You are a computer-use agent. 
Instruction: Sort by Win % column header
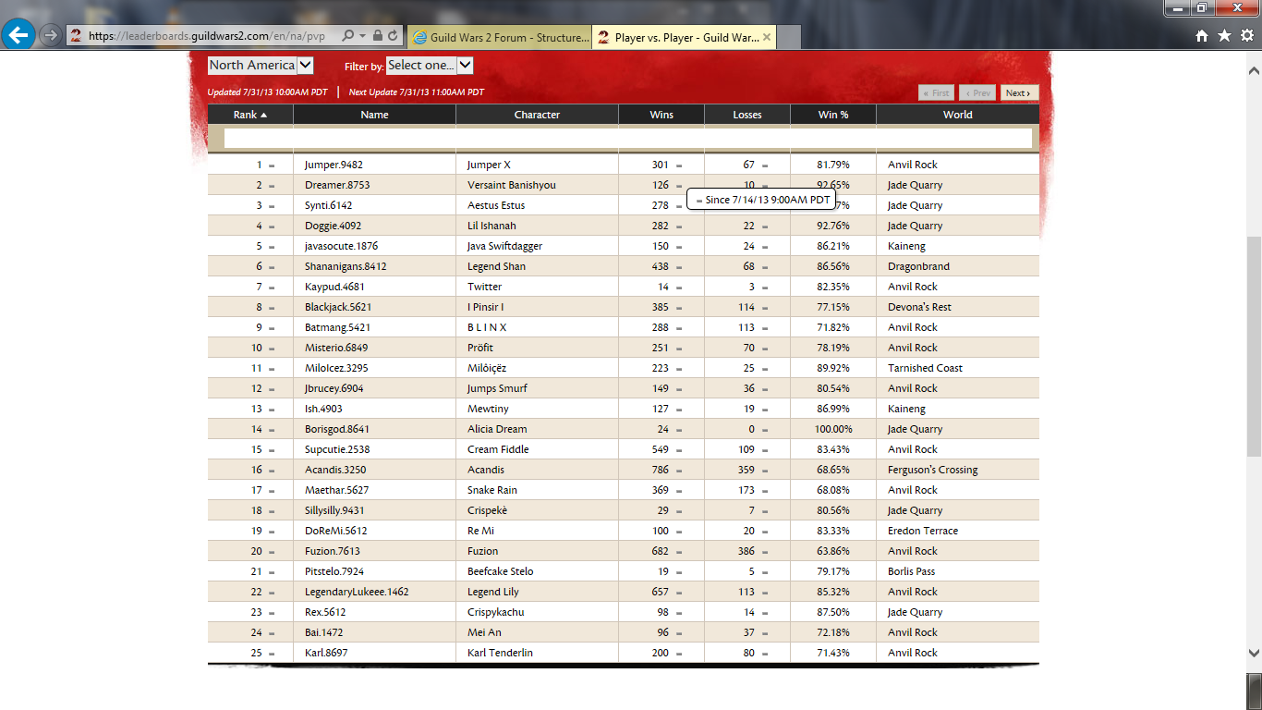833,115
